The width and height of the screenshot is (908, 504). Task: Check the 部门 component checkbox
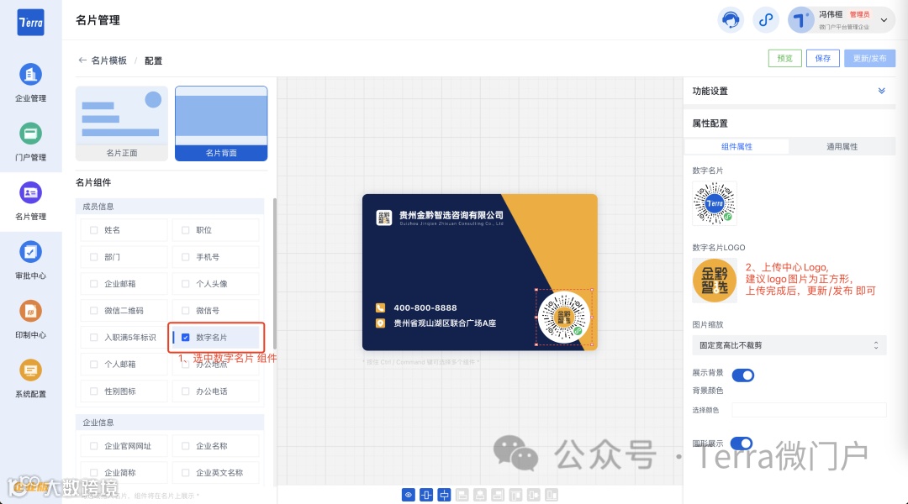(x=94, y=257)
